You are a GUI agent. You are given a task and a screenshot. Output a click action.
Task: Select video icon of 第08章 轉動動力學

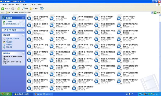[52, 33]
